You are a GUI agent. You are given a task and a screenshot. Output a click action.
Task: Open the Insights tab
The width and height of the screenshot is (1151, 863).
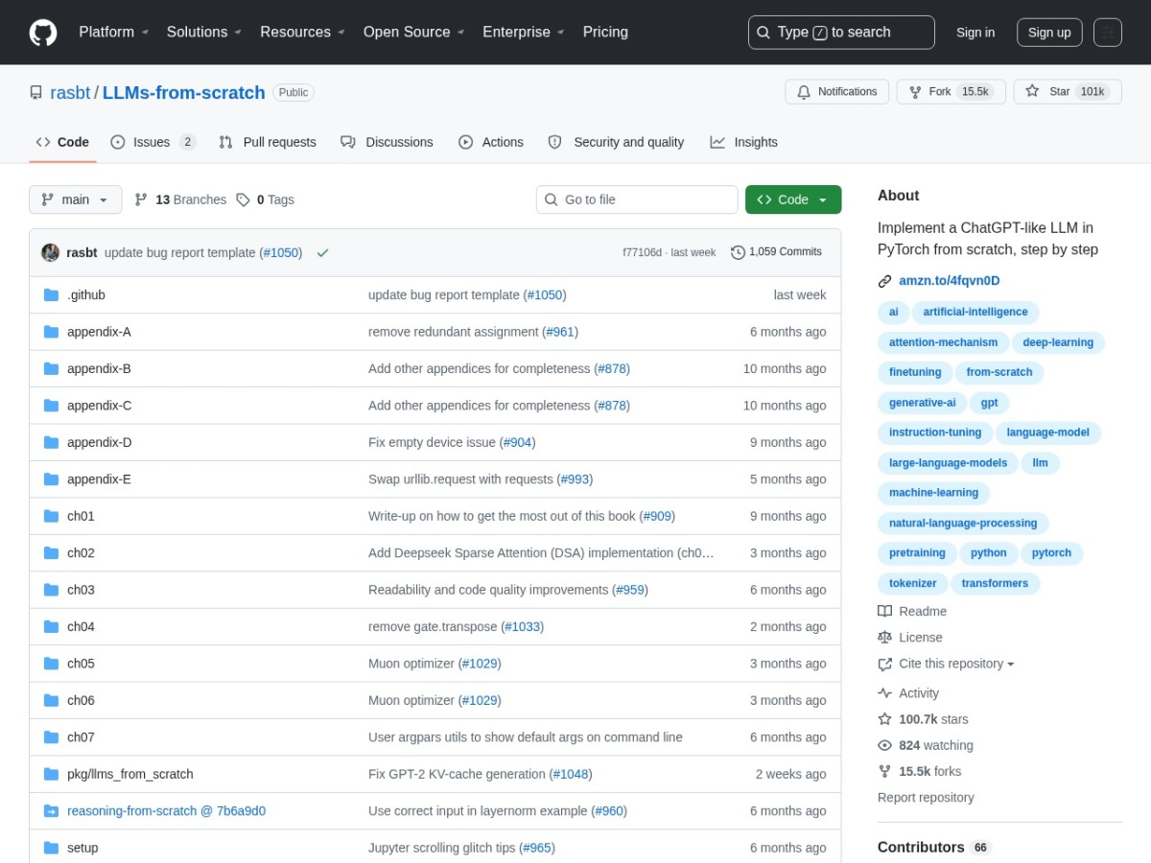[744, 142]
